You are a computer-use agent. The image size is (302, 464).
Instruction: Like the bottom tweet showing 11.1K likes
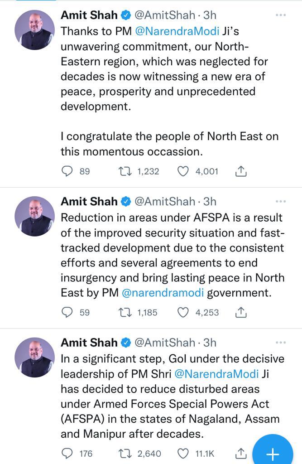tap(184, 453)
